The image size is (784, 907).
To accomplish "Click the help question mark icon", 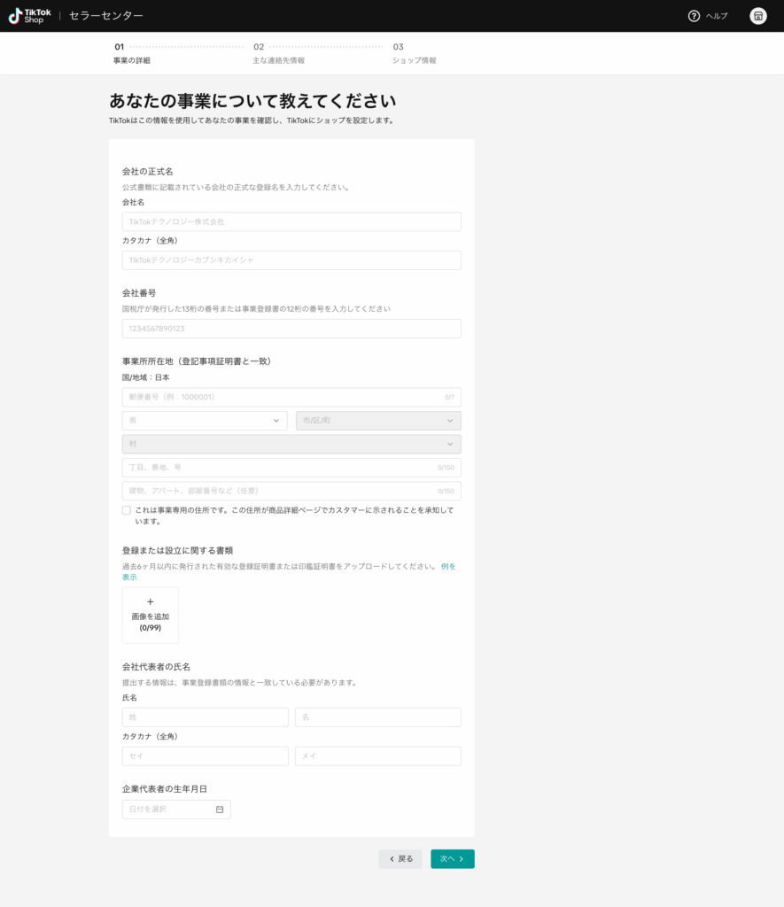I will coord(694,16).
